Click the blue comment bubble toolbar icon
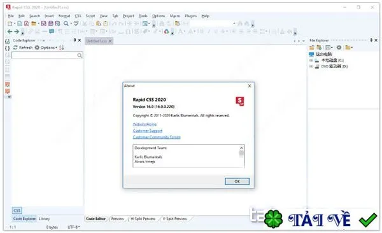 (52, 31)
